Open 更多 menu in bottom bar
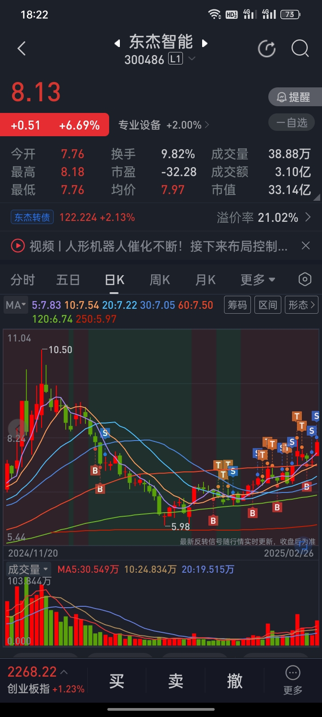Screen dimensions: 322x717 (x=293, y=681)
